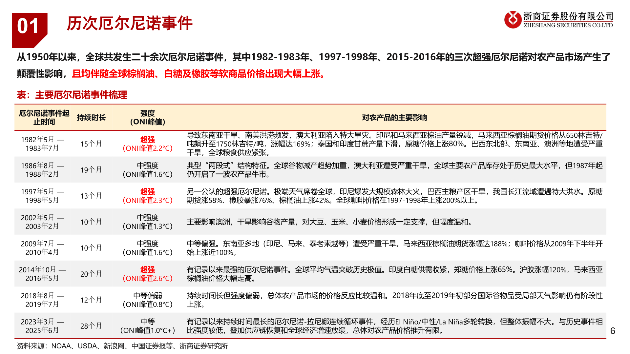Click the company name "浙商证券股份有限公司"
The width and height of the screenshot is (630, 354).
click(568, 16)
